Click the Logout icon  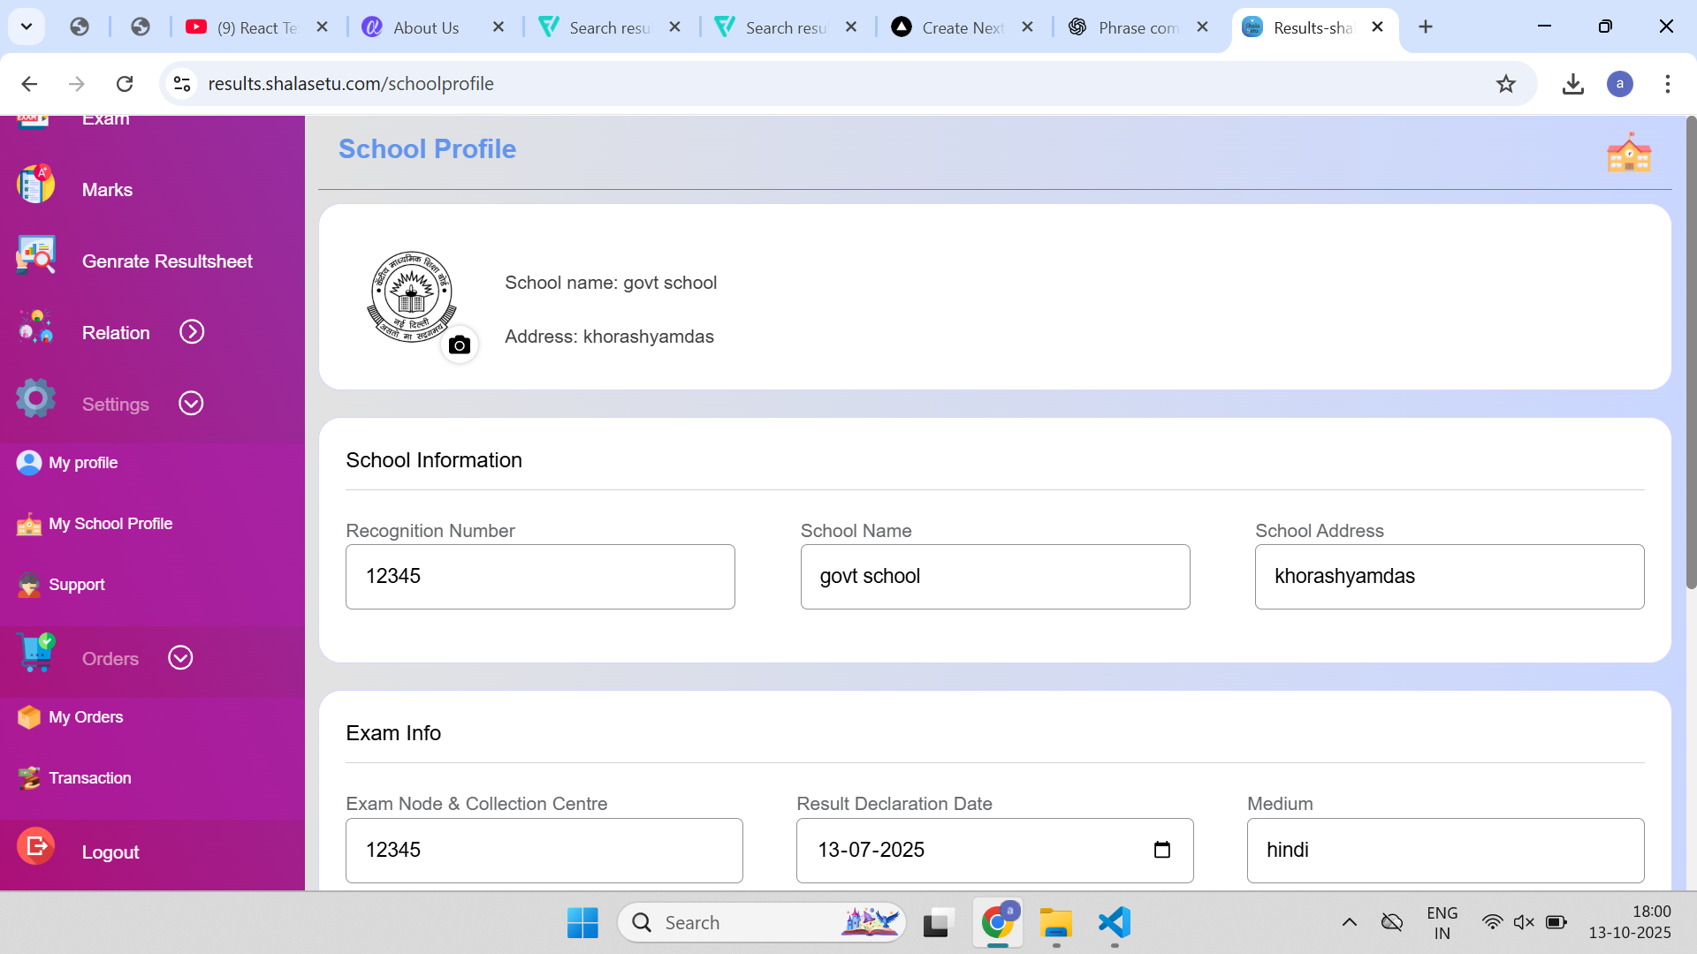(x=35, y=846)
